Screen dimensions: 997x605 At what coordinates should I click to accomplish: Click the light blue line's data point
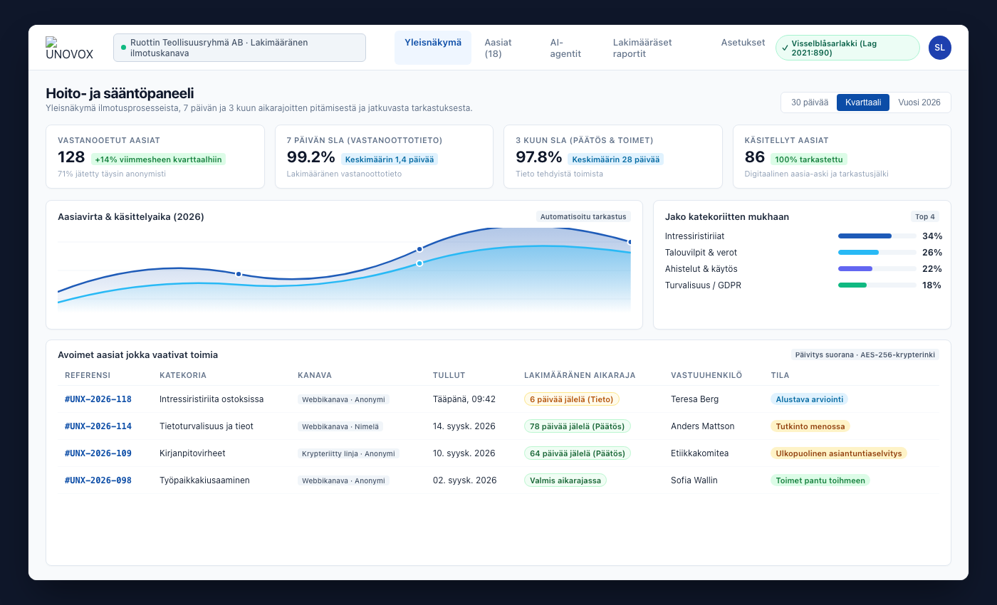419,263
